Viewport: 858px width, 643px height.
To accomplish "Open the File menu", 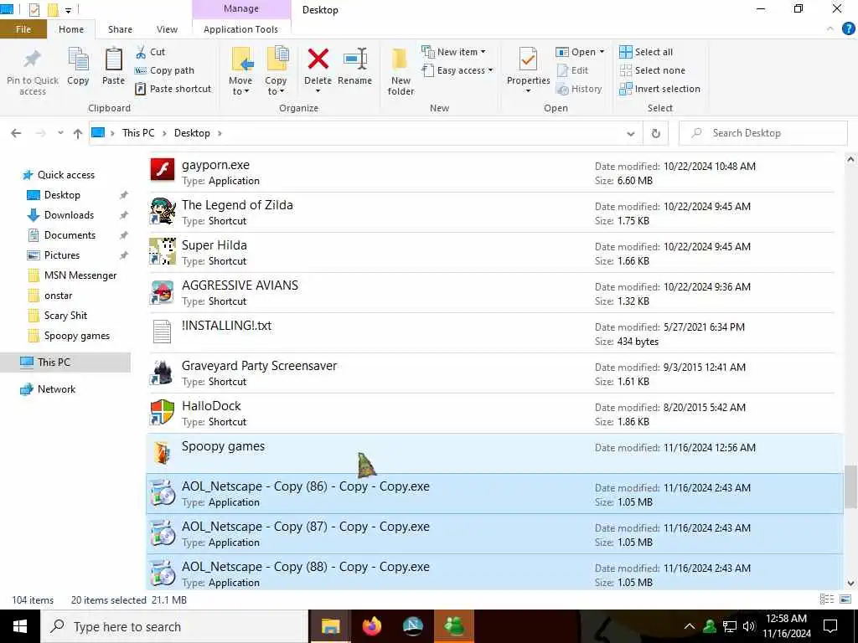I will pyautogui.click(x=23, y=29).
